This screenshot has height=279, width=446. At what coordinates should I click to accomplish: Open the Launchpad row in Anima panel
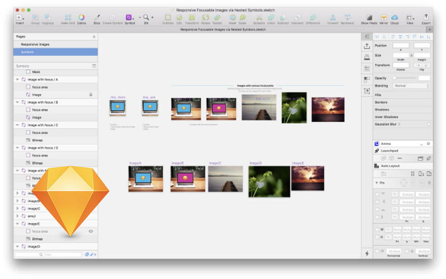click(x=403, y=151)
